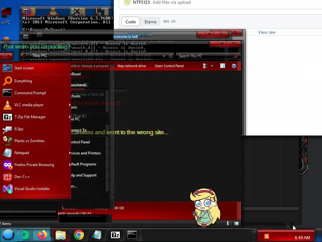322x242 pixels.
Task: Switch to large icons view in status bar
Action: [x=236, y=223]
